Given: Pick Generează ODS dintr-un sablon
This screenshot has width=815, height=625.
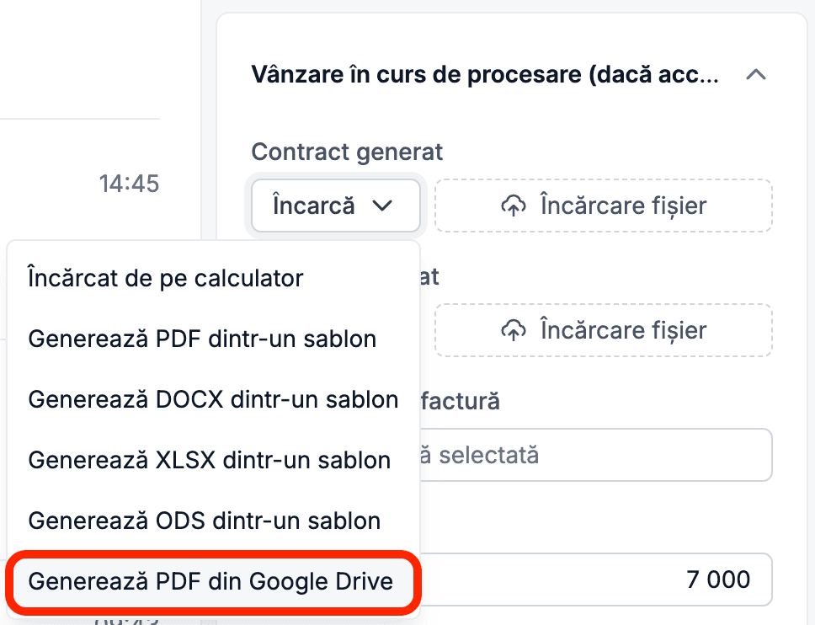Looking at the screenshot, I should tap(205, 521).
